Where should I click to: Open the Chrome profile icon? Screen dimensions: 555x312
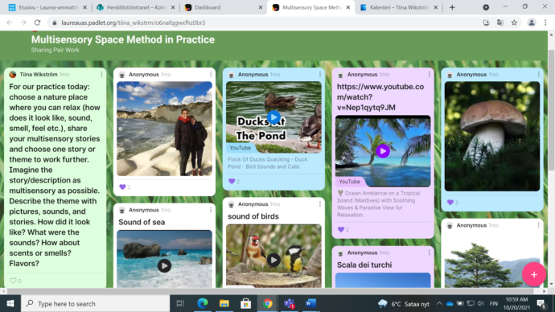[x=532, y=23]
